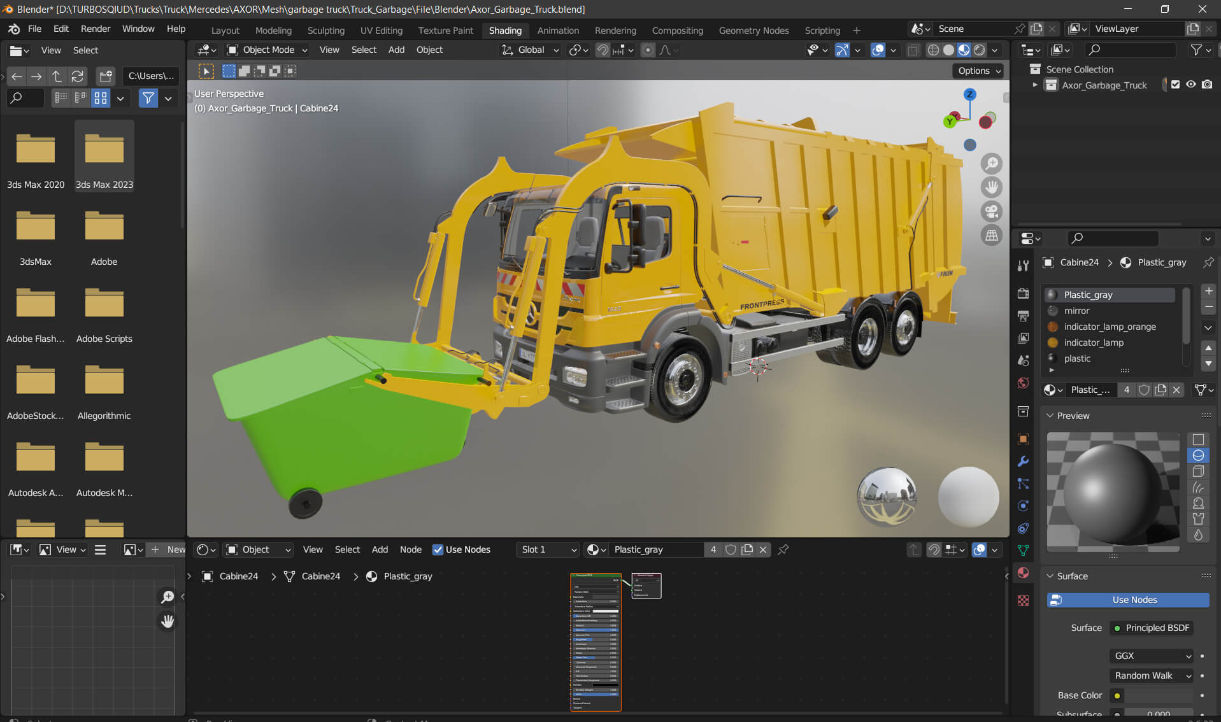Select hair strands material preview

(x=1198, y=487)
